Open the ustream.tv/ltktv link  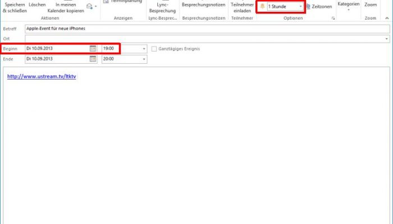[42, 77]
